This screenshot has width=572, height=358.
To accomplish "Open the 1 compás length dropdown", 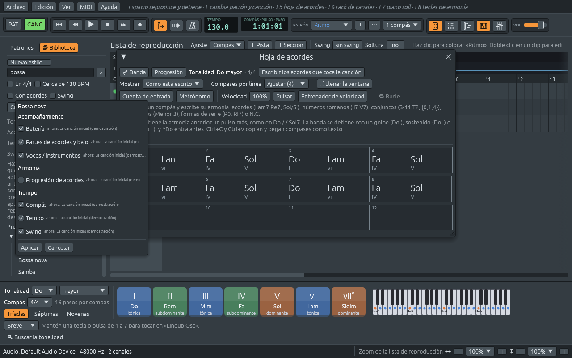I will 403,25.
